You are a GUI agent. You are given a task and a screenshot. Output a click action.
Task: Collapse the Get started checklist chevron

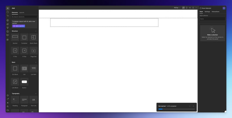pyautogui.click(x=193, y=106)
